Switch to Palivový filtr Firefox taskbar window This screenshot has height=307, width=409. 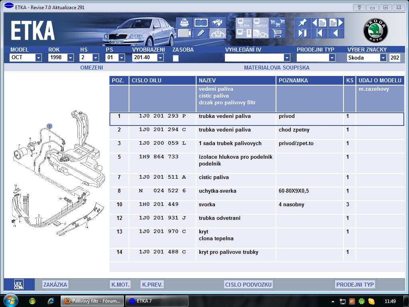[92, 301]
